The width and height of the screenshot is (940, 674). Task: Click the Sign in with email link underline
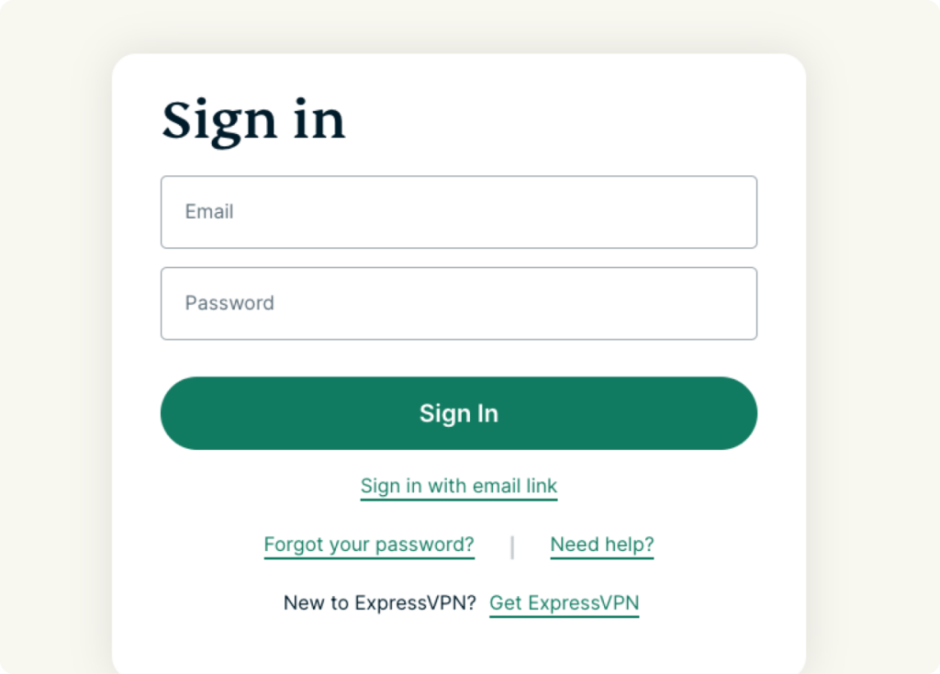click(458, 497)
